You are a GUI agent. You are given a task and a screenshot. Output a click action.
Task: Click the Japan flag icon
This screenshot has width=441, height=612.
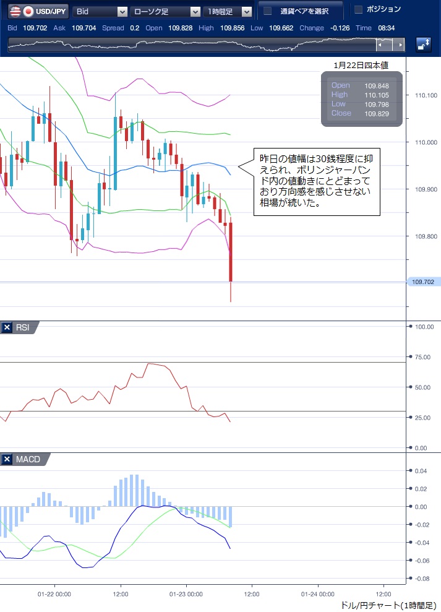[x=28, y=11]
